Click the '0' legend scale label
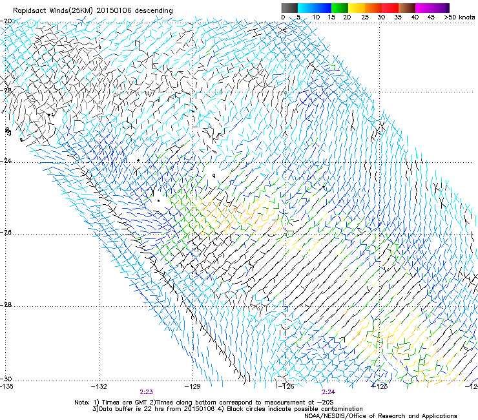 click(283, 17)
